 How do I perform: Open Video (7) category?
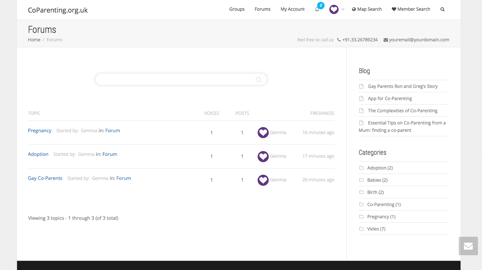[x=376, y=229]
